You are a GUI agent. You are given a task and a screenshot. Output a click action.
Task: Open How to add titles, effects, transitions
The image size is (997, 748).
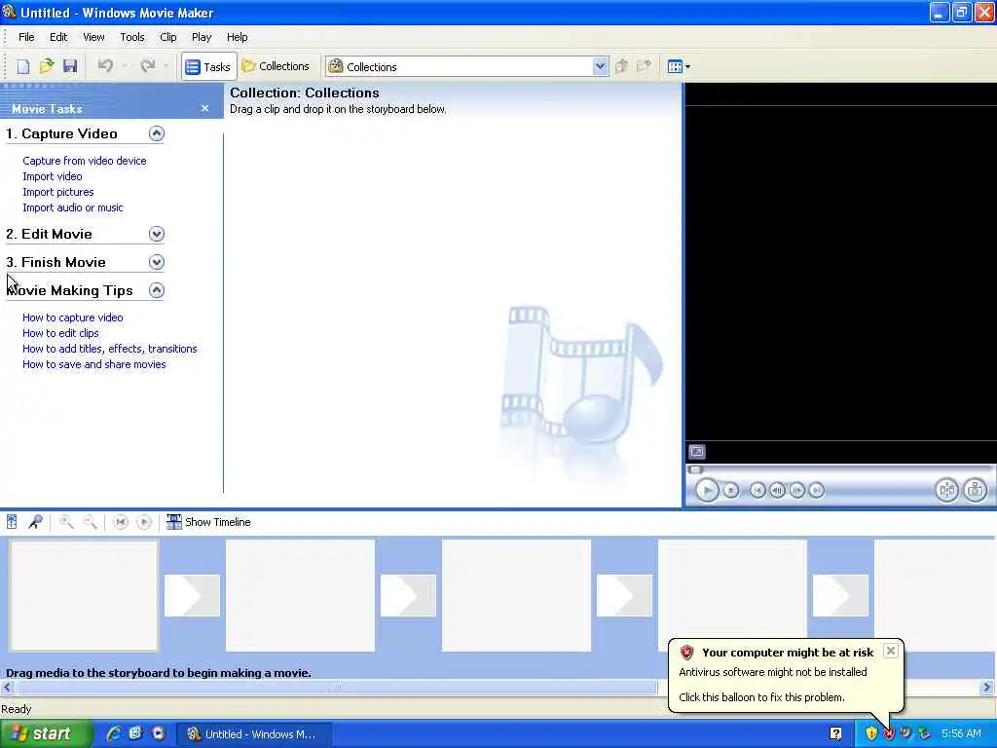(109, 349)
